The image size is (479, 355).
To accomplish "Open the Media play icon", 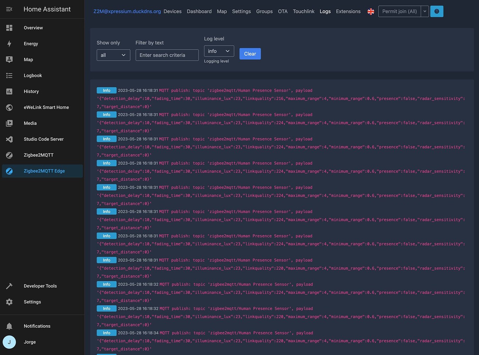I will coord(9,123).
